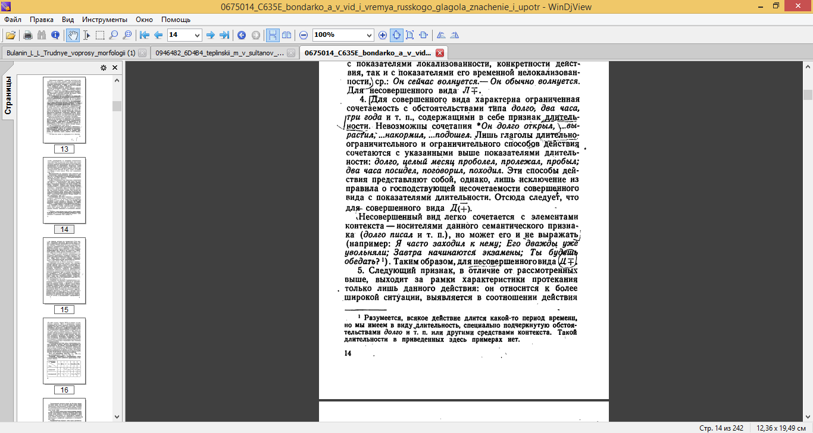Screen dimensions: 813x433
Task: Select the text selection cursor tool
Action: (86, 35)
